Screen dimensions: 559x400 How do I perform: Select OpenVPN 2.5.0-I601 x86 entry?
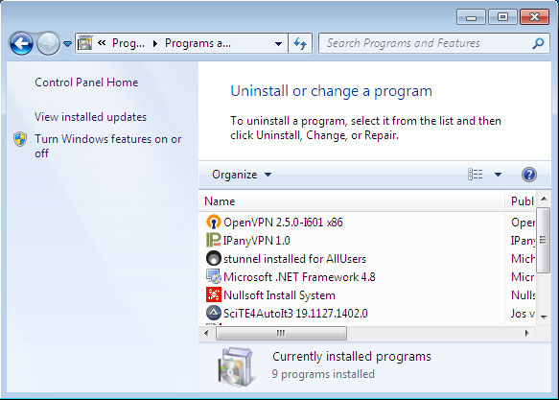click(x=284, y=223)
